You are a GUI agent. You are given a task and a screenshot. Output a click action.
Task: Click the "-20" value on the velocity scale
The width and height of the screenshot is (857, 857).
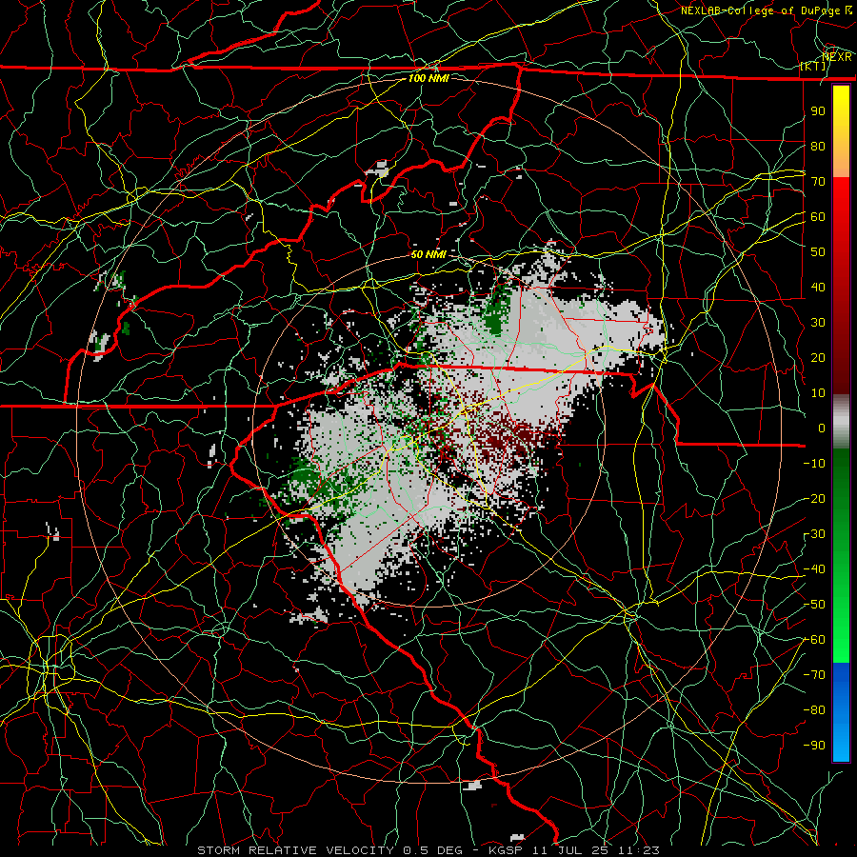(814, 498)
